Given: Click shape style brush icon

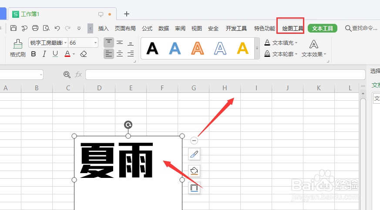Looking at the screenshot, I should (x=194, y=154).
